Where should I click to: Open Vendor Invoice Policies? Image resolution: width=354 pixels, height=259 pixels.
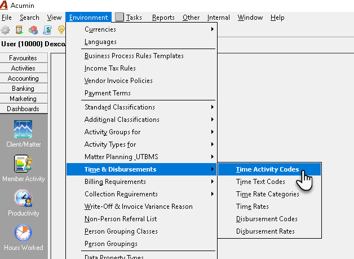tap(141, 81)
